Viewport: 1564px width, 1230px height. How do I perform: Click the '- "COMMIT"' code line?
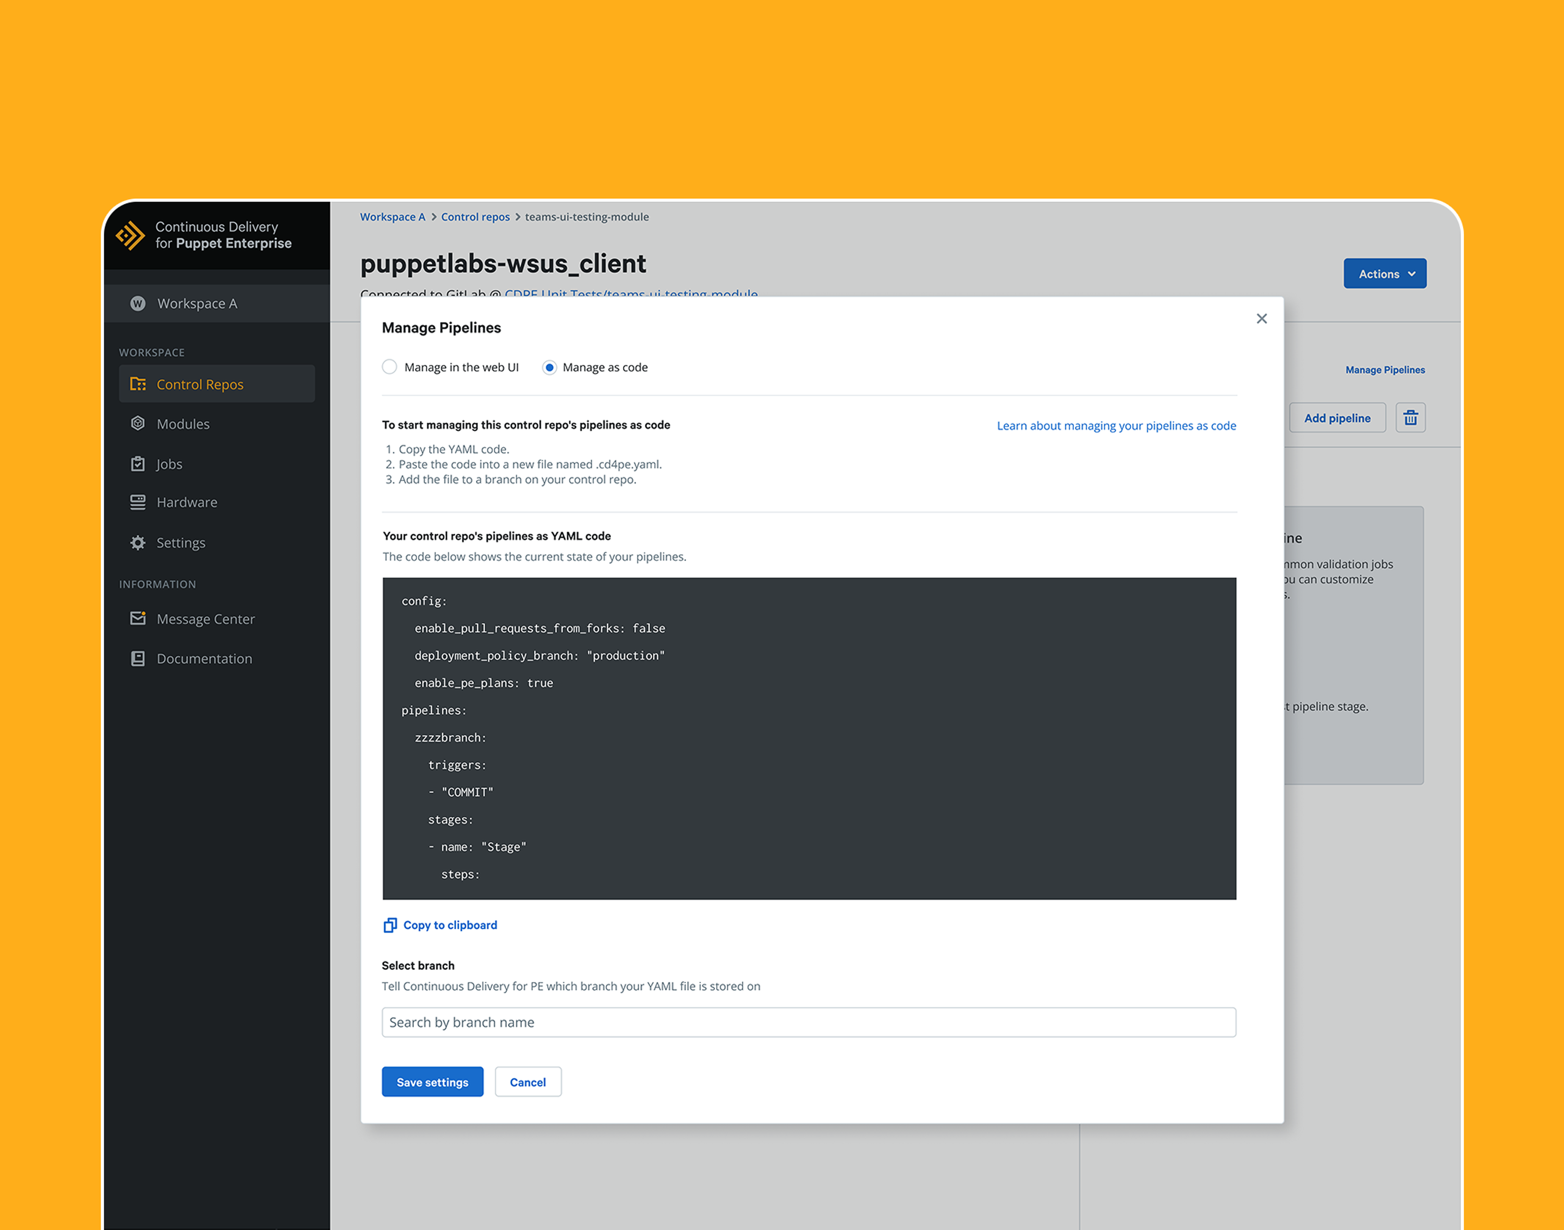coord(460,792)
